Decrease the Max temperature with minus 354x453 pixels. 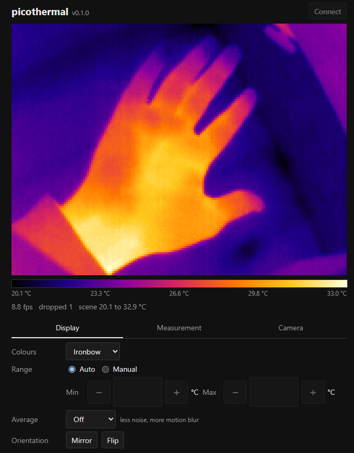(235, 392)
